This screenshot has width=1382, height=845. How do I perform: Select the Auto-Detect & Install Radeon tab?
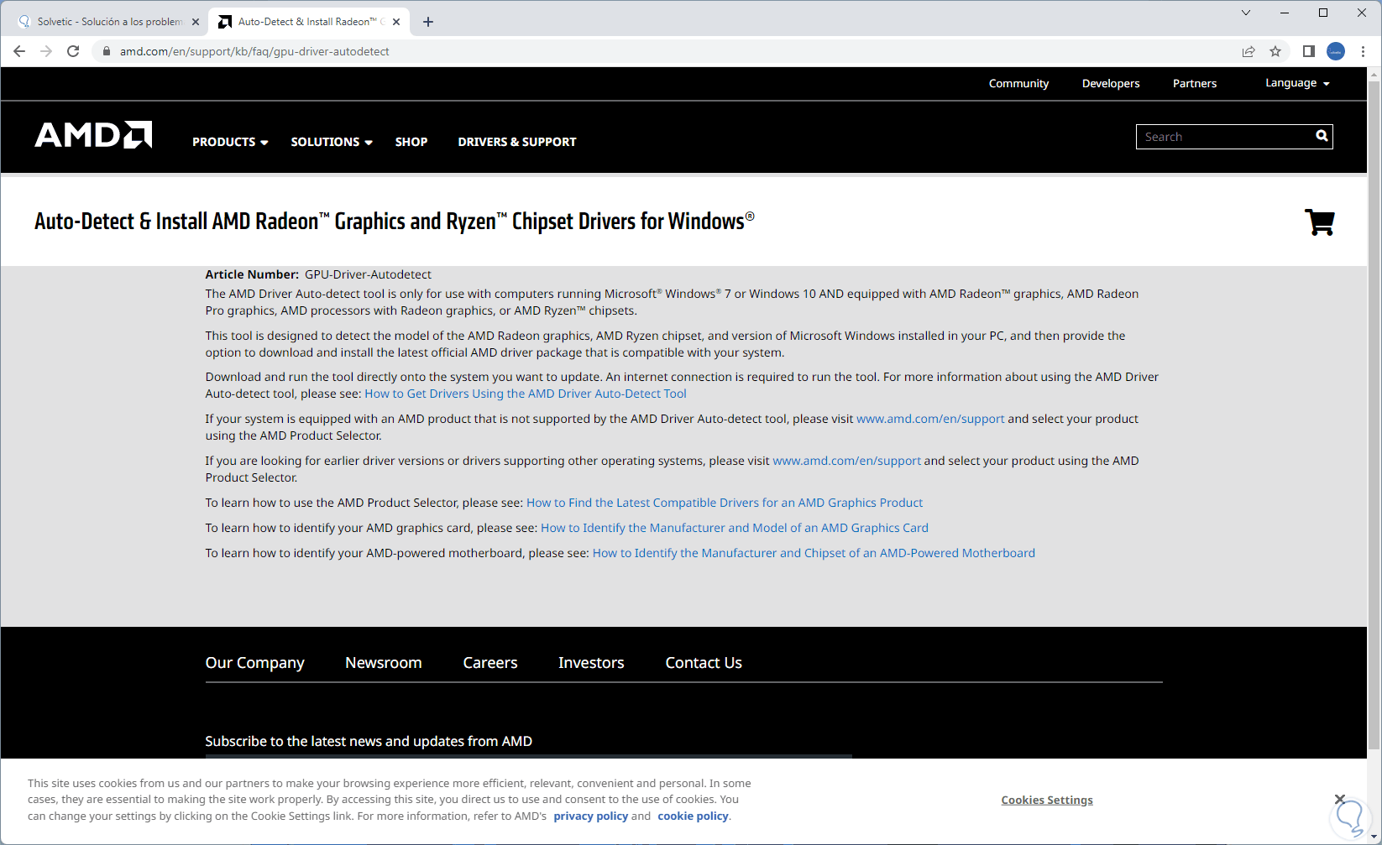tap(309, 22)
